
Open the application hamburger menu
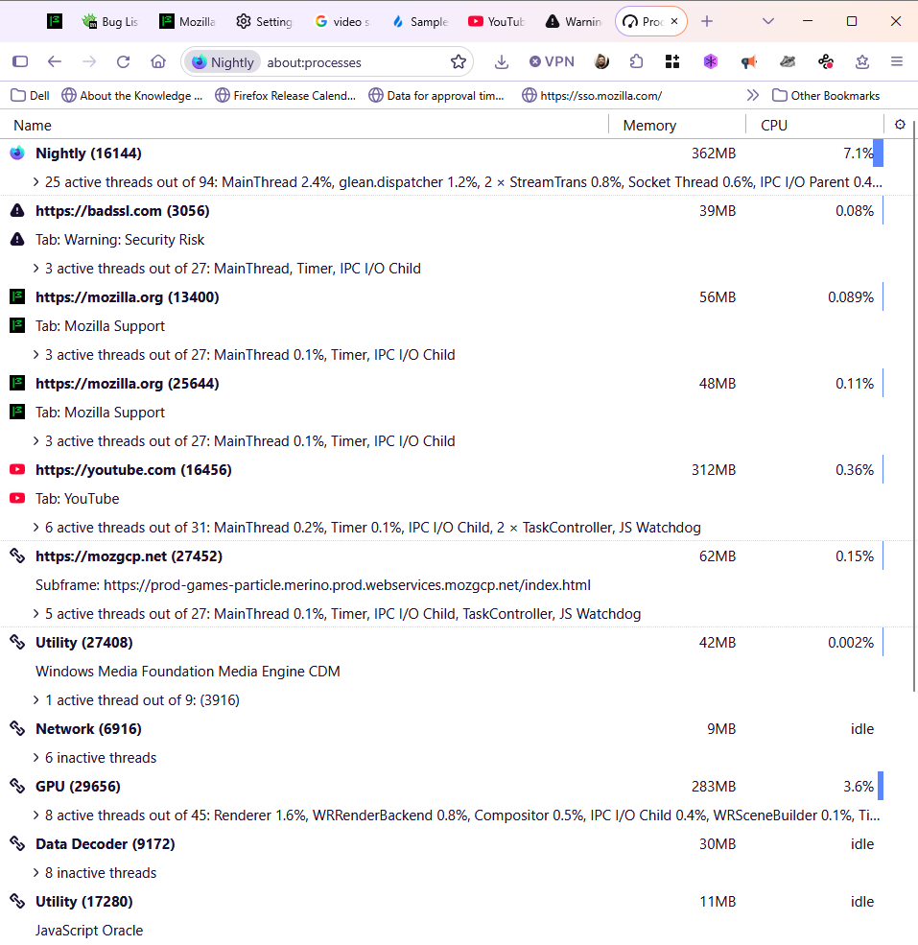coord(897,61)
